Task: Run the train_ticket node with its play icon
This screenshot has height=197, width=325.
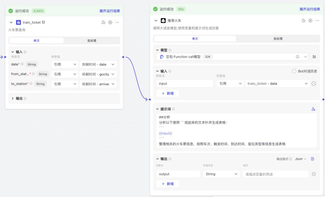Action: 110,22
